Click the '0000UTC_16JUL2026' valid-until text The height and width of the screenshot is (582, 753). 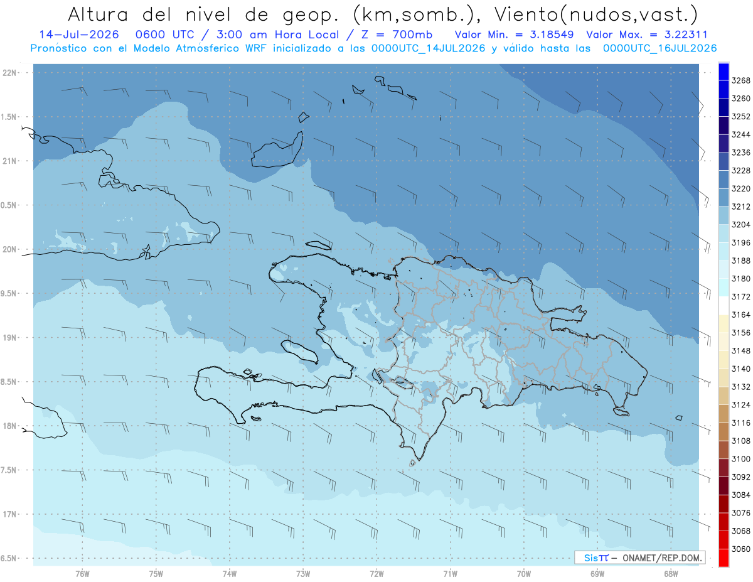660,48
